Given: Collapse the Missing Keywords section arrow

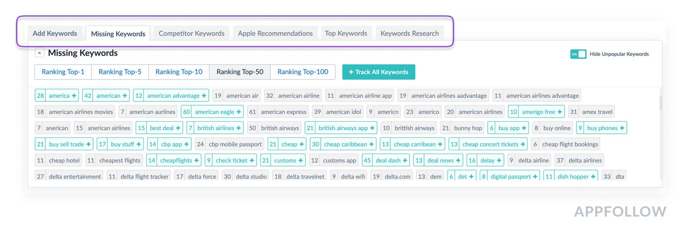Looking at the screenshot, I should 39,53.
